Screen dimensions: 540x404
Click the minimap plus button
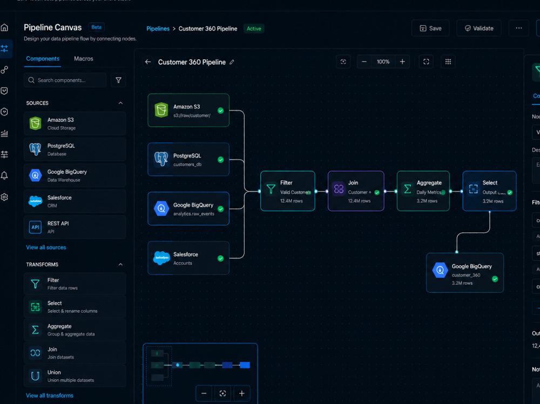tap(242, 393)
